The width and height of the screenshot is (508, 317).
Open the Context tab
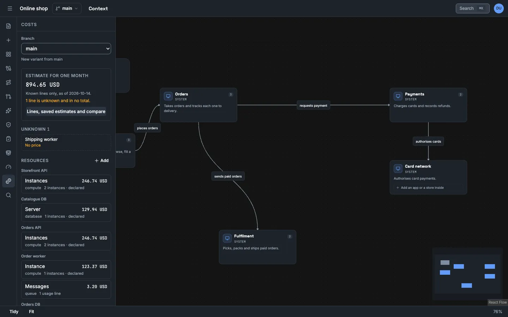pos(98,8)
